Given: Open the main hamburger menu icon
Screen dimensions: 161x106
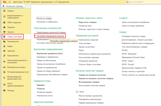Looking at the screenshot, I should click(x=10, y=2).
